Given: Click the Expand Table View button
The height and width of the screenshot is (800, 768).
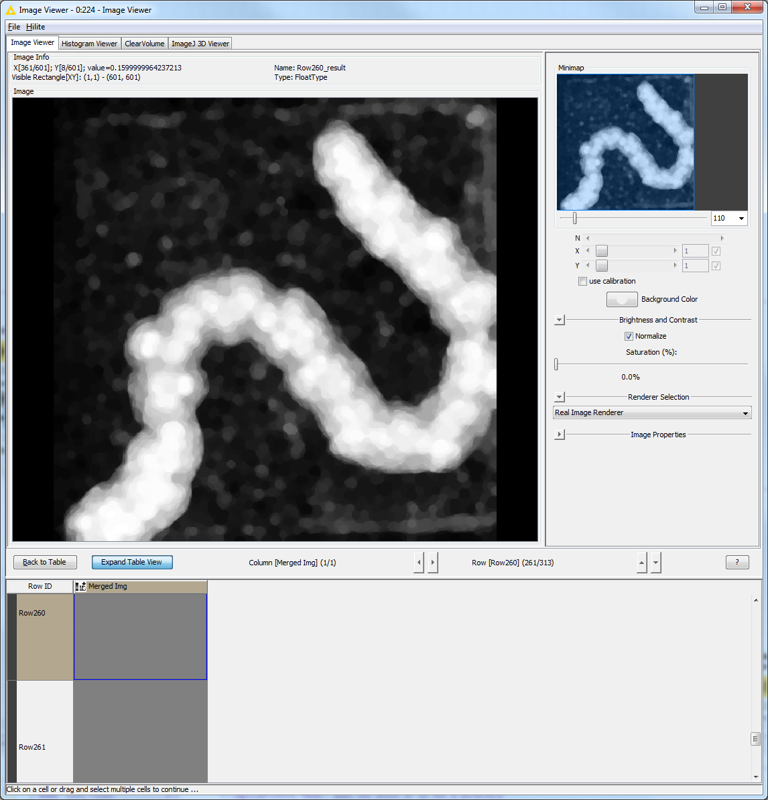Looking at the screenshot, I should [132, 563].
